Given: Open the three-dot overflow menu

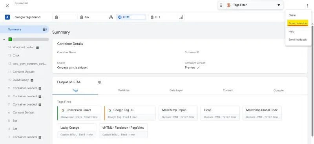Looking at the screenshot, I should [307, 6].
